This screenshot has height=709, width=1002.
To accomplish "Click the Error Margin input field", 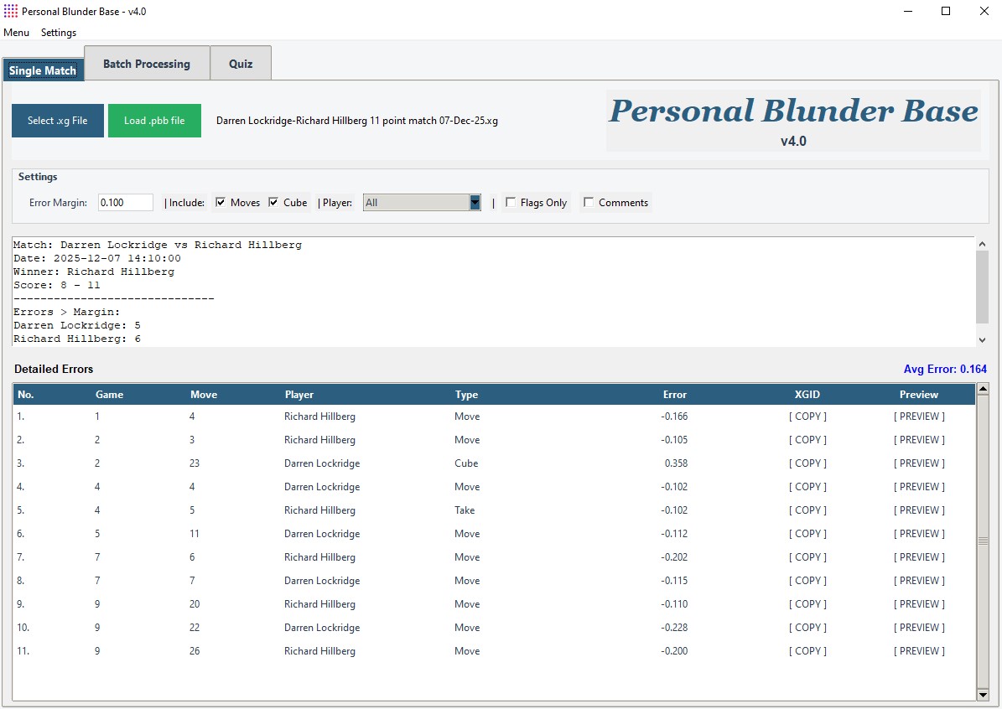I will tap(125, 202).
